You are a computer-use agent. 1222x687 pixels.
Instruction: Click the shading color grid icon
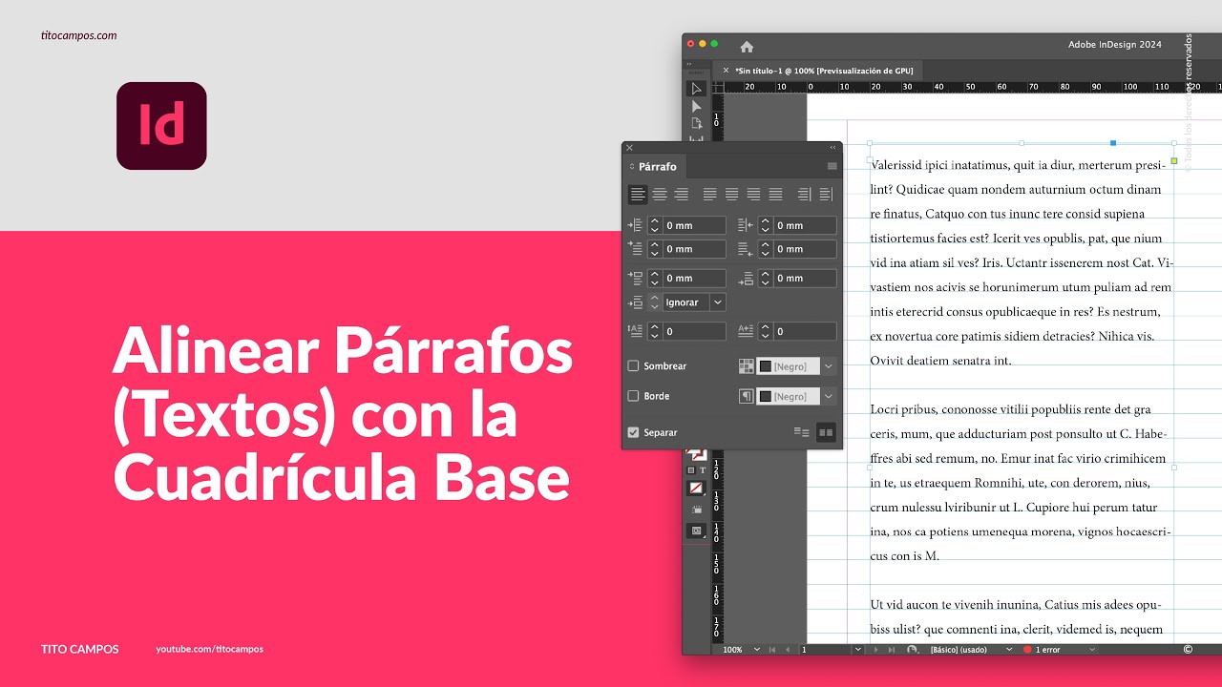click(x=747, y=366)
